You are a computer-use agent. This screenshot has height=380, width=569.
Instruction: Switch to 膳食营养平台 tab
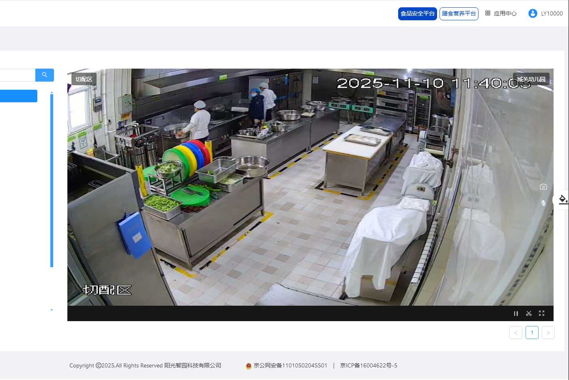click(459, 13)
